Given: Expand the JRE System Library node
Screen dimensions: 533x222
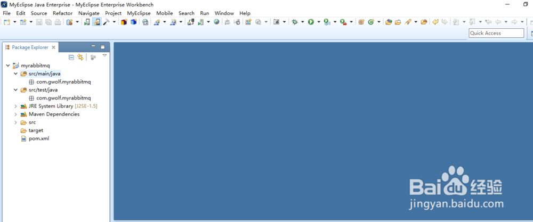Looking at the screenshot, I should coord(15,106).
